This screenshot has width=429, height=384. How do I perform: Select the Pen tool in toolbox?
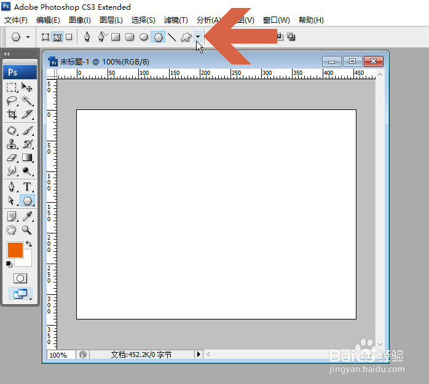12,187
